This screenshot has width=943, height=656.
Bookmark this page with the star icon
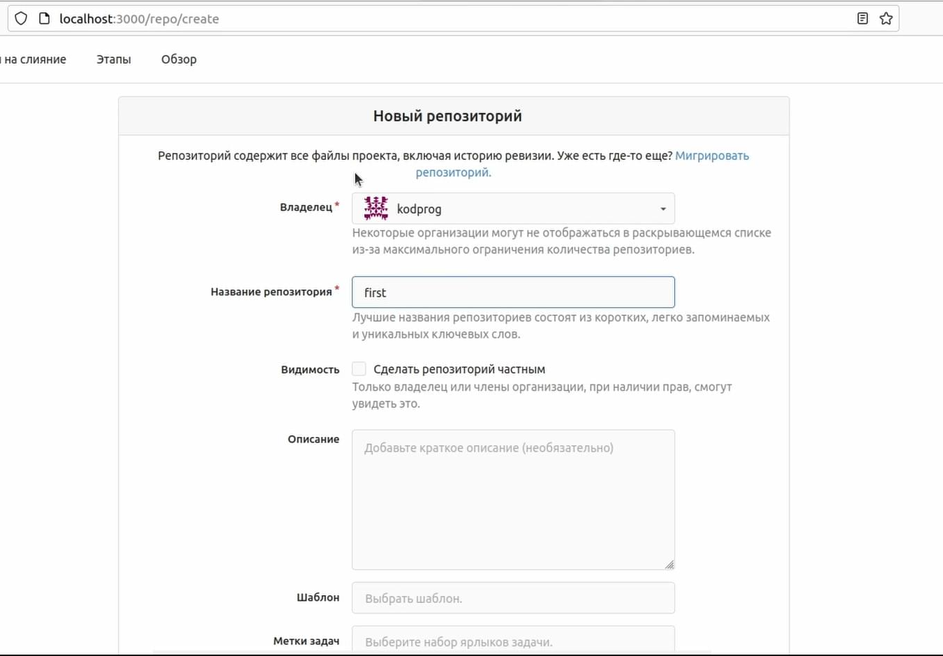pos(886,19)
